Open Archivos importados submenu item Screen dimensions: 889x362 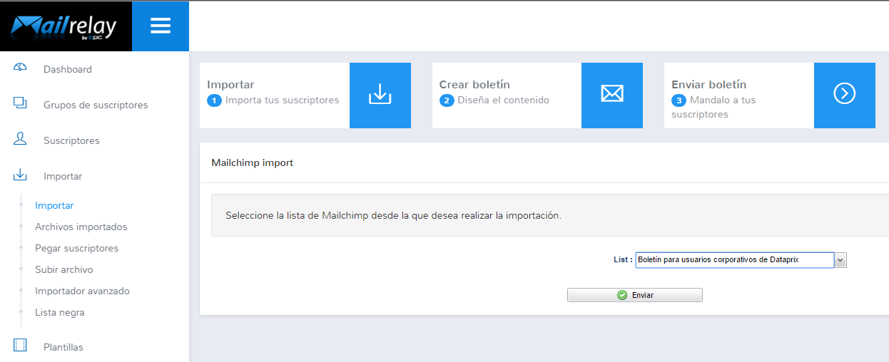pyautogui.click(x=81, y=227)
